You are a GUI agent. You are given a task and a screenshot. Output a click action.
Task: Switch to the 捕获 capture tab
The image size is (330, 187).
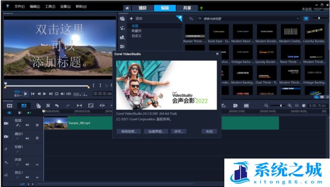(x=143, y=8)
